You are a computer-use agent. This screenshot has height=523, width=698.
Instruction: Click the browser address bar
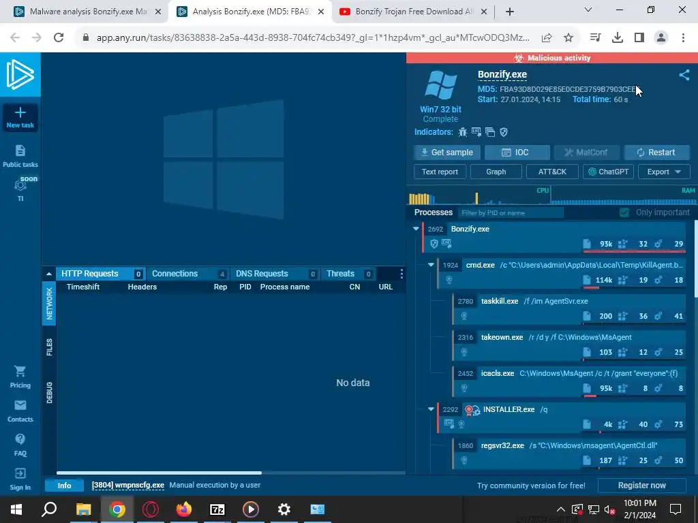pos(313,37)
